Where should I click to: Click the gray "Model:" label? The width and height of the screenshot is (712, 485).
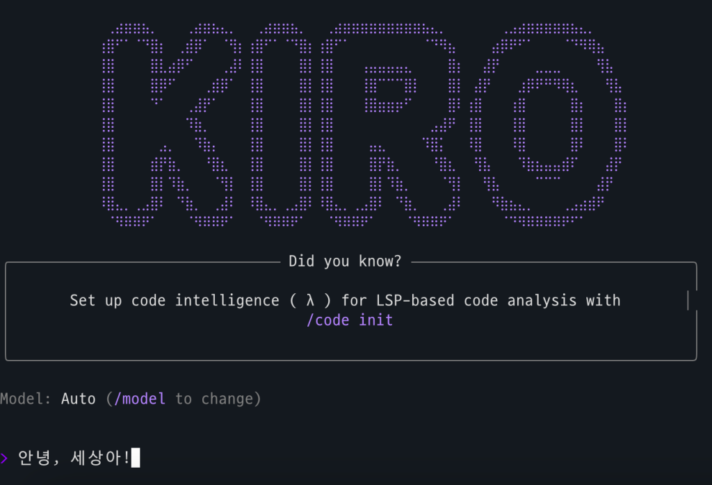(x=26, y=399)
